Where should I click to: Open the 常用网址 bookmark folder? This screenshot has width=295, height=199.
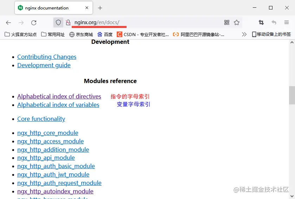click(x=53, y=34)
